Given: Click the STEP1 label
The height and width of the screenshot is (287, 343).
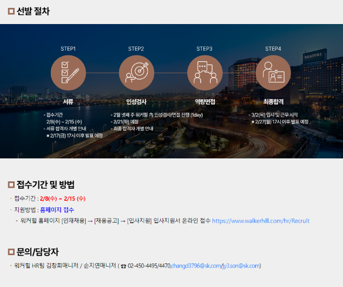Looking at the screenshot, I should [68, 49].
